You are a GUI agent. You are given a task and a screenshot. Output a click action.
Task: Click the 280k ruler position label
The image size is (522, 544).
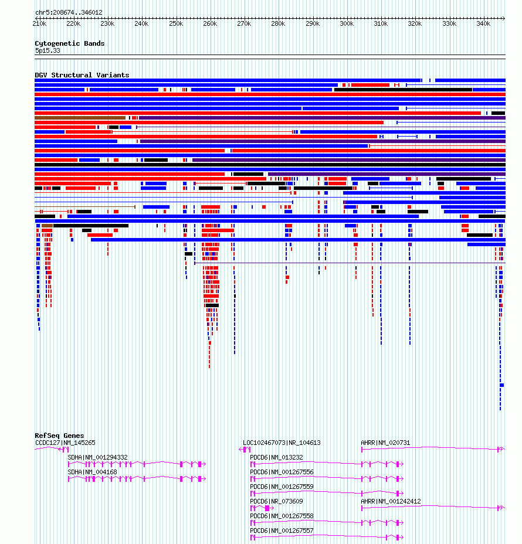(x=278, y=23)
